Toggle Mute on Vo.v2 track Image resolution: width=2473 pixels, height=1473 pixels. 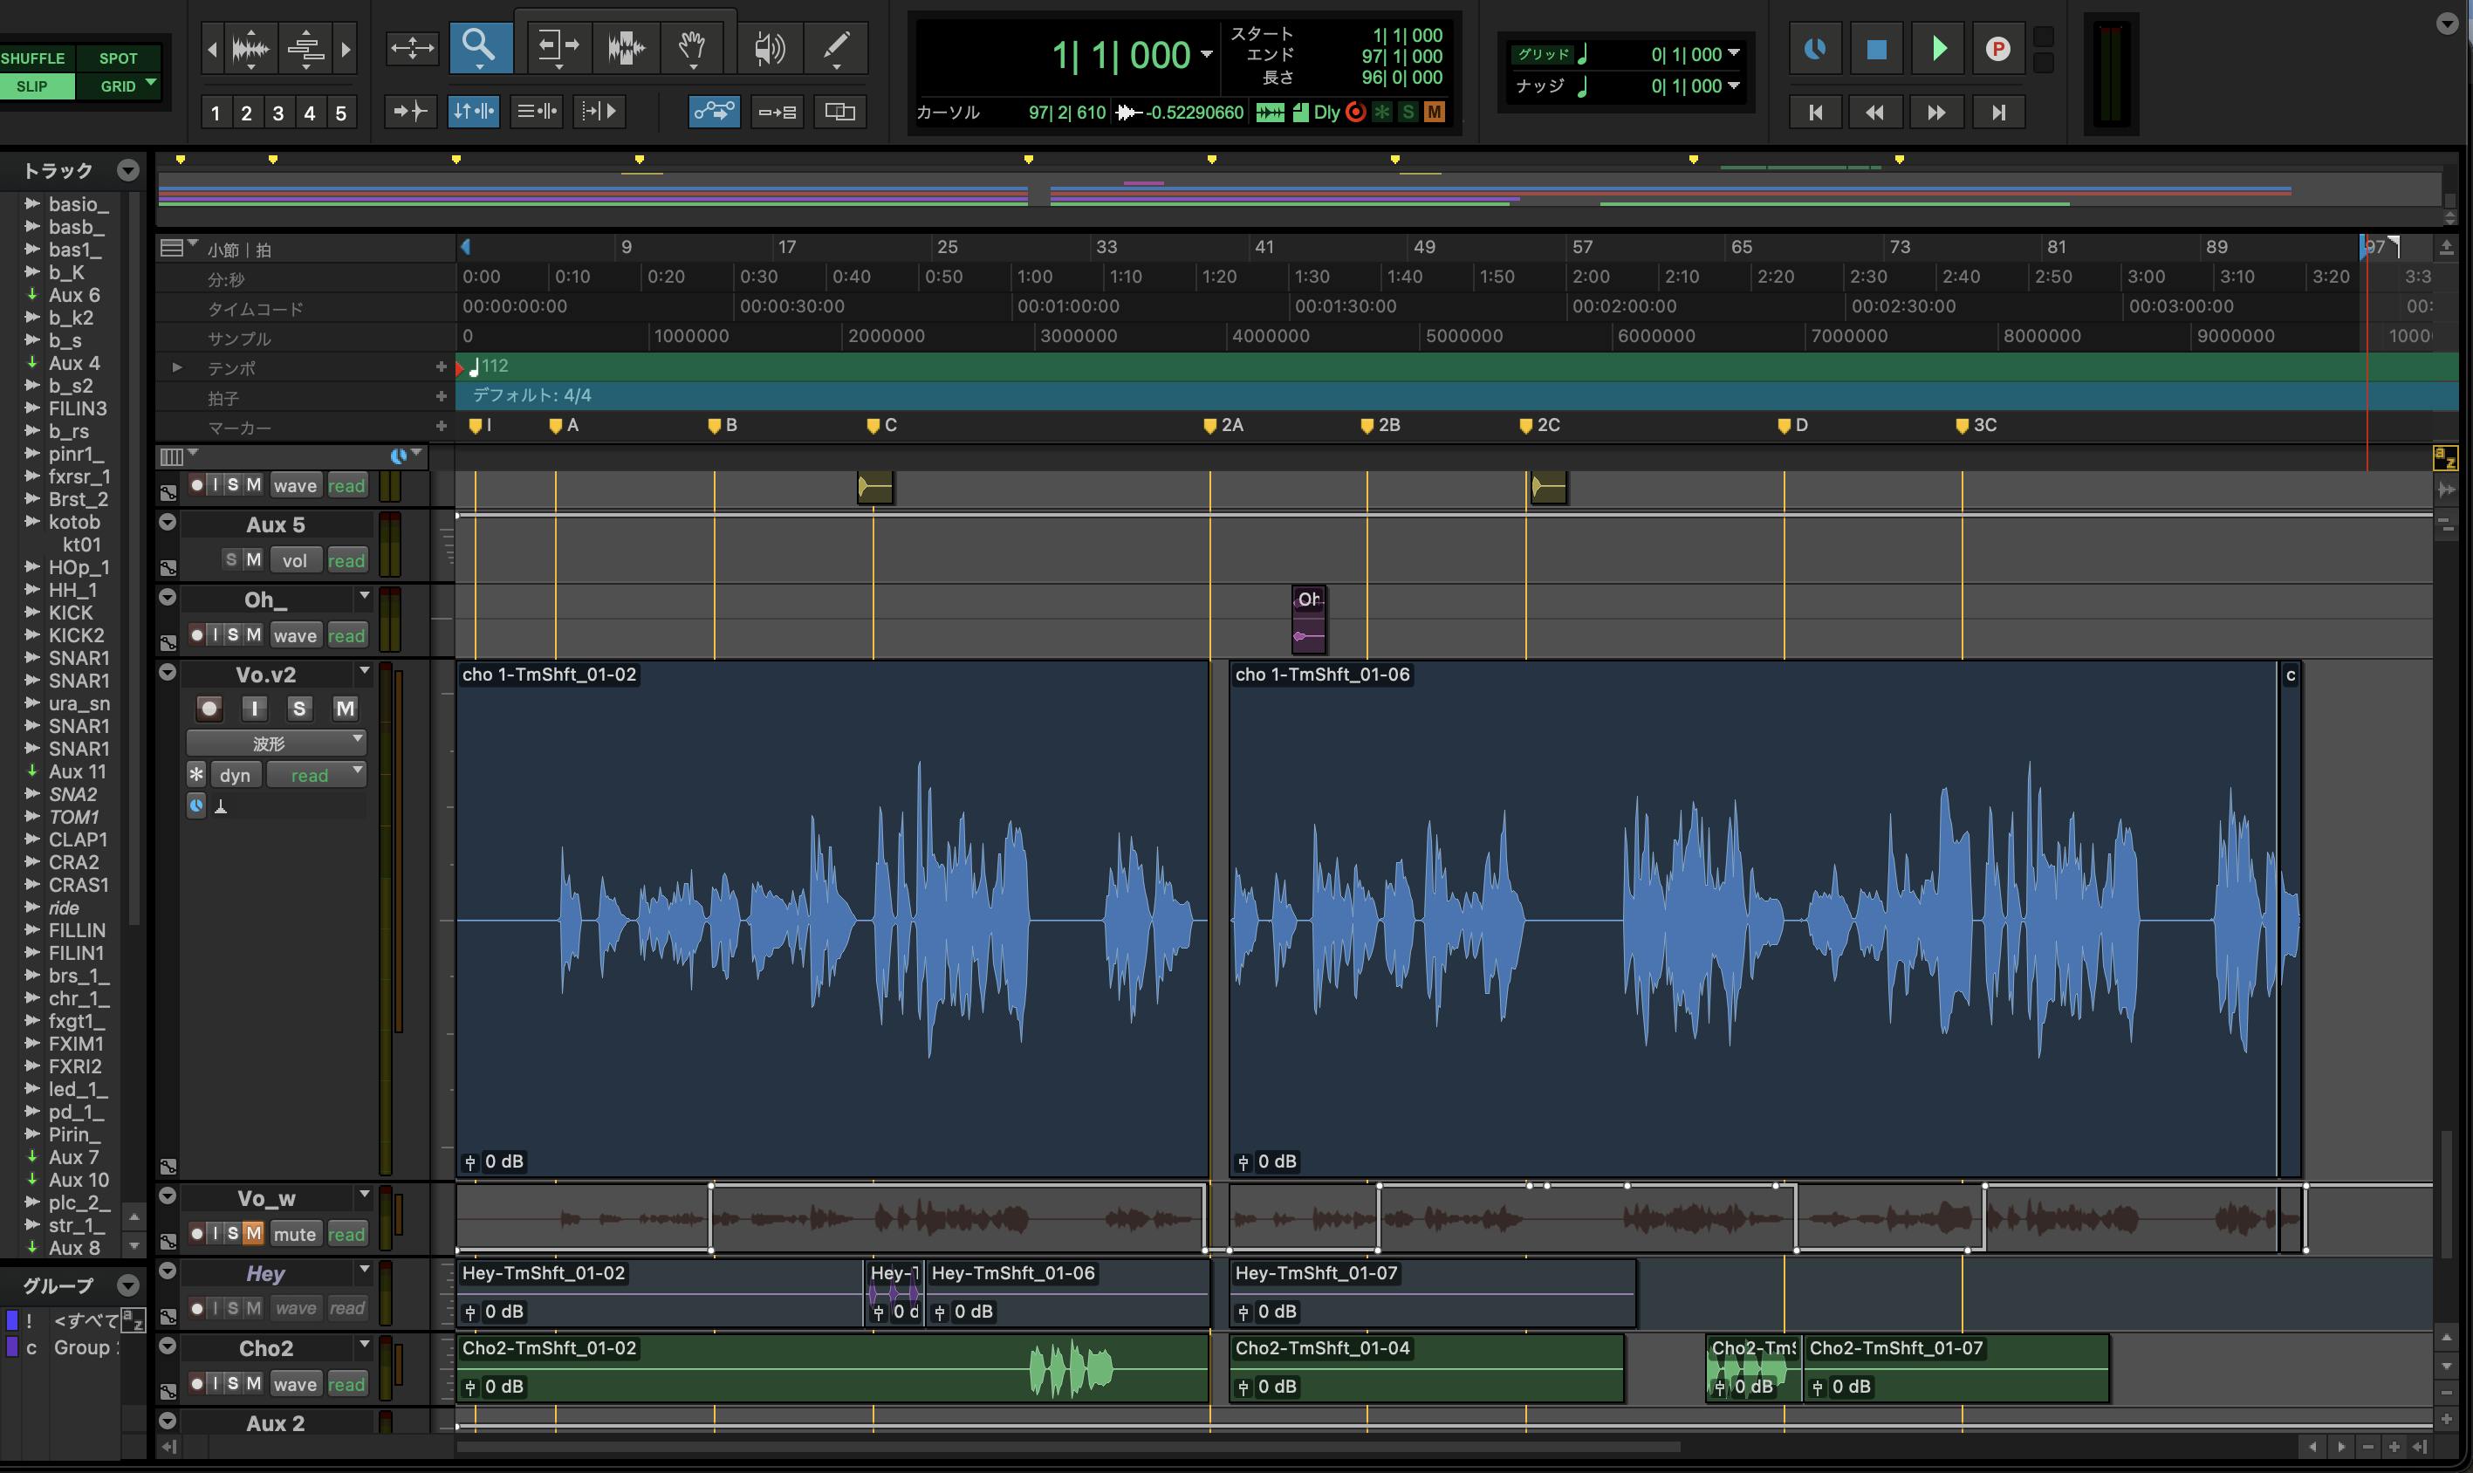coord(345,708)
